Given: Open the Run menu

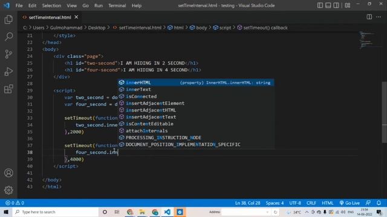Looking at the screenshot, I should click(98, 5).
